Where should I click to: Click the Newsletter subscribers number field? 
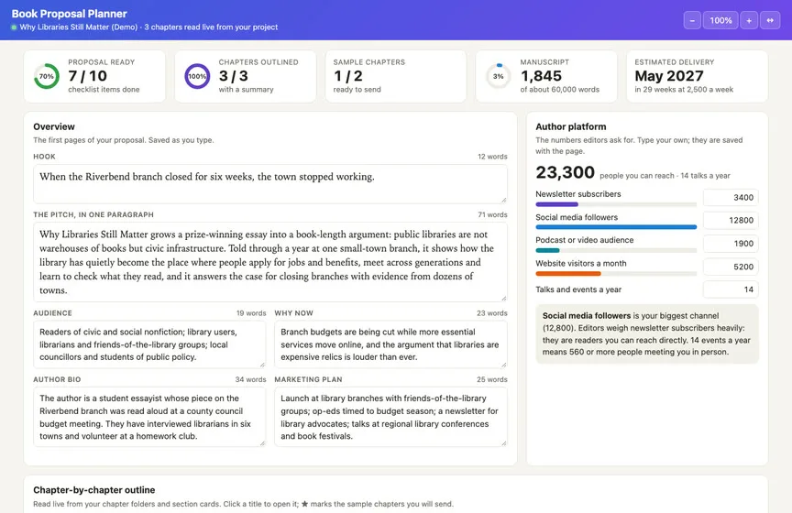tap(731, 198)
